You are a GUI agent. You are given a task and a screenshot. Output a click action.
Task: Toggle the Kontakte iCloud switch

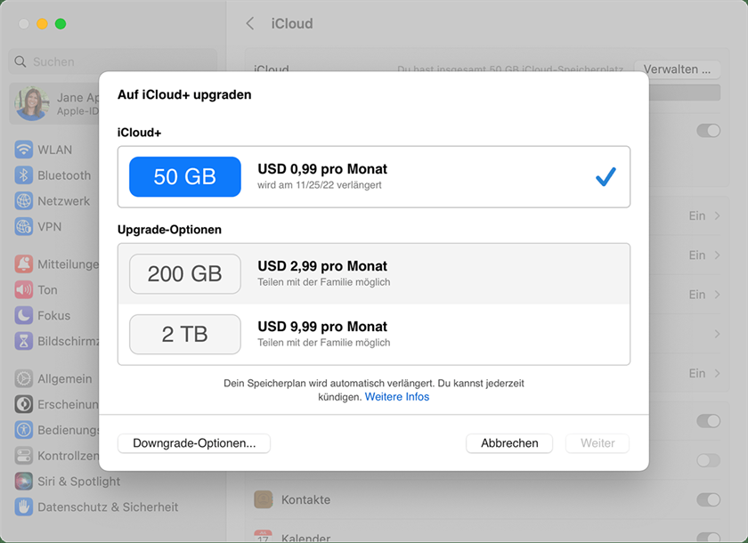pyautogui.click(x=708, y=499)
